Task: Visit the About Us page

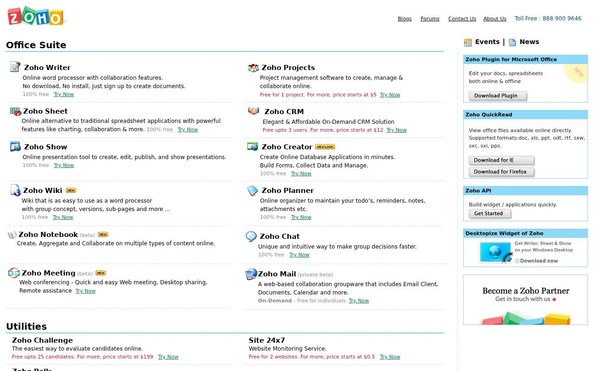Action: (x=495, y=19)
